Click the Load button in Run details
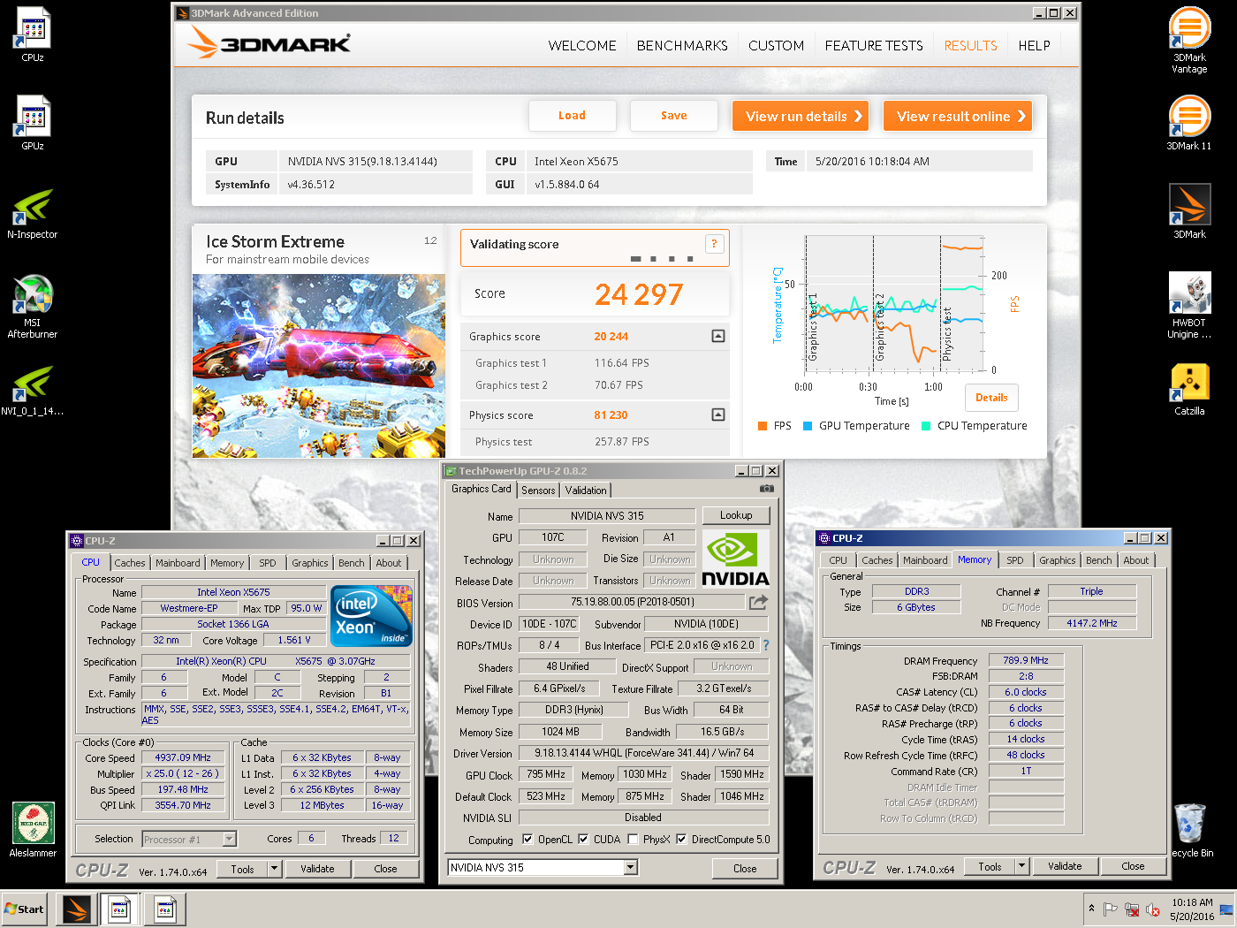Viewport: 1237px width, 928px height. (x=572, y=116)
